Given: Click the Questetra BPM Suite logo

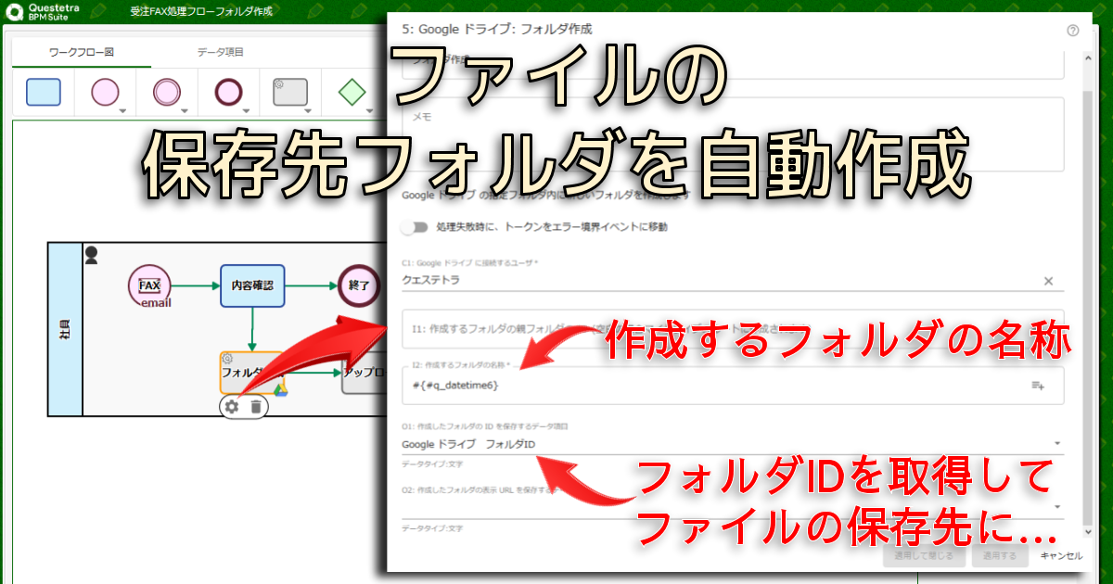Looking at the screenshot, I should pyautogui.click(x=44, y=12).
